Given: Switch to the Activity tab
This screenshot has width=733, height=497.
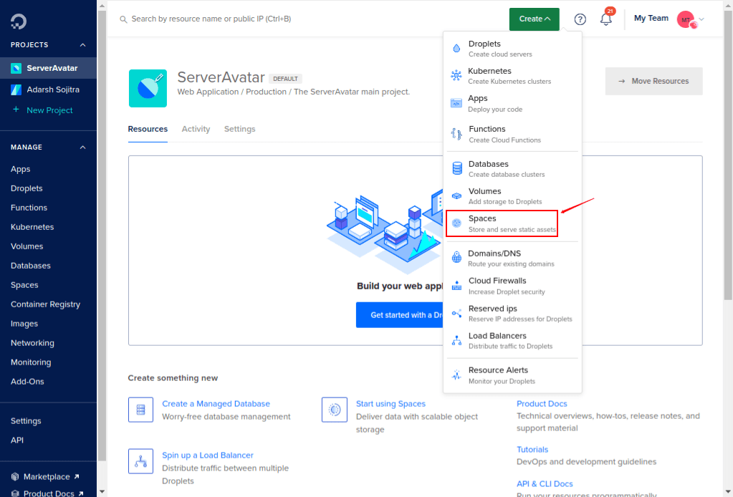Looking at the screenshot, I should [196, 129].
